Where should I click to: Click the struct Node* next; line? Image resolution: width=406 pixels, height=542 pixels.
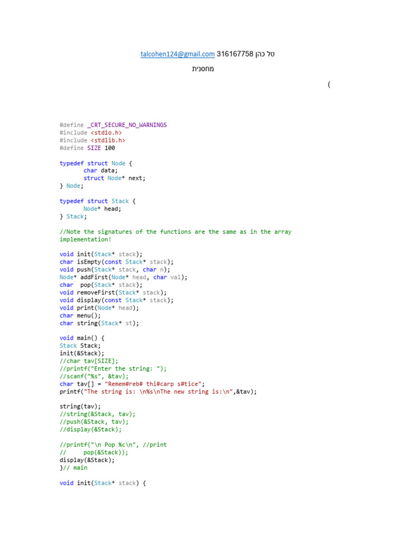pyautogui.click(x=115, y=178)
